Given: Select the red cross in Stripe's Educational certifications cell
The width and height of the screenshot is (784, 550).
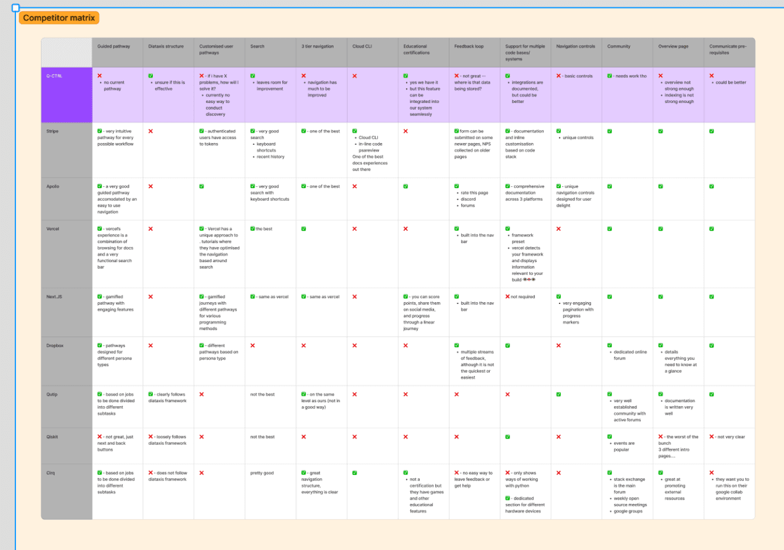Looking at the screenshot, I should 406,131.
